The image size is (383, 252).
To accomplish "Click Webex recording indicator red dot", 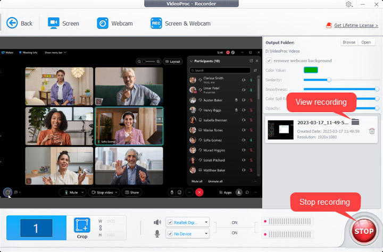I will point(228,53).
